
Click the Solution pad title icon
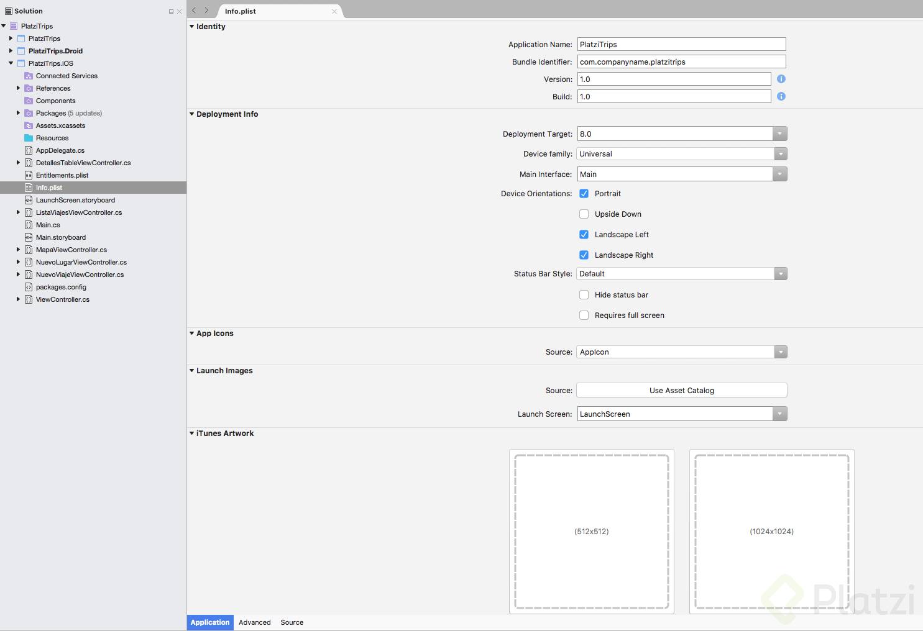point(9,11)
